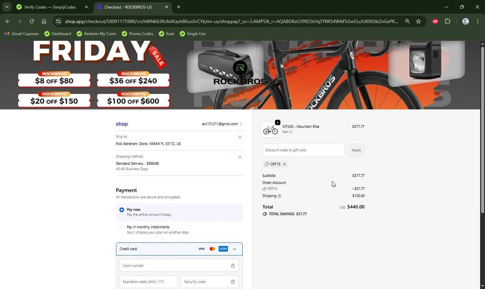
Task: Open the Adblock Plus extension
Action: 435,21
